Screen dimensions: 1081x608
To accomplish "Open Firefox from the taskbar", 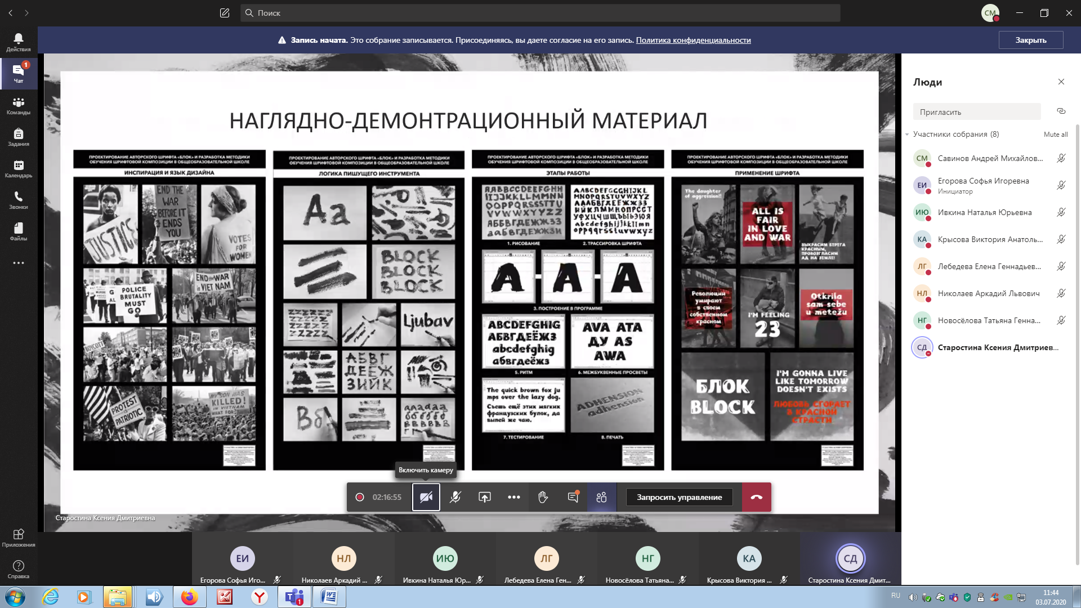I will point(190,597).
